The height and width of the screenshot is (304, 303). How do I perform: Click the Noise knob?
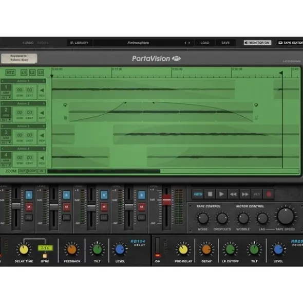(x=203, y=219)
